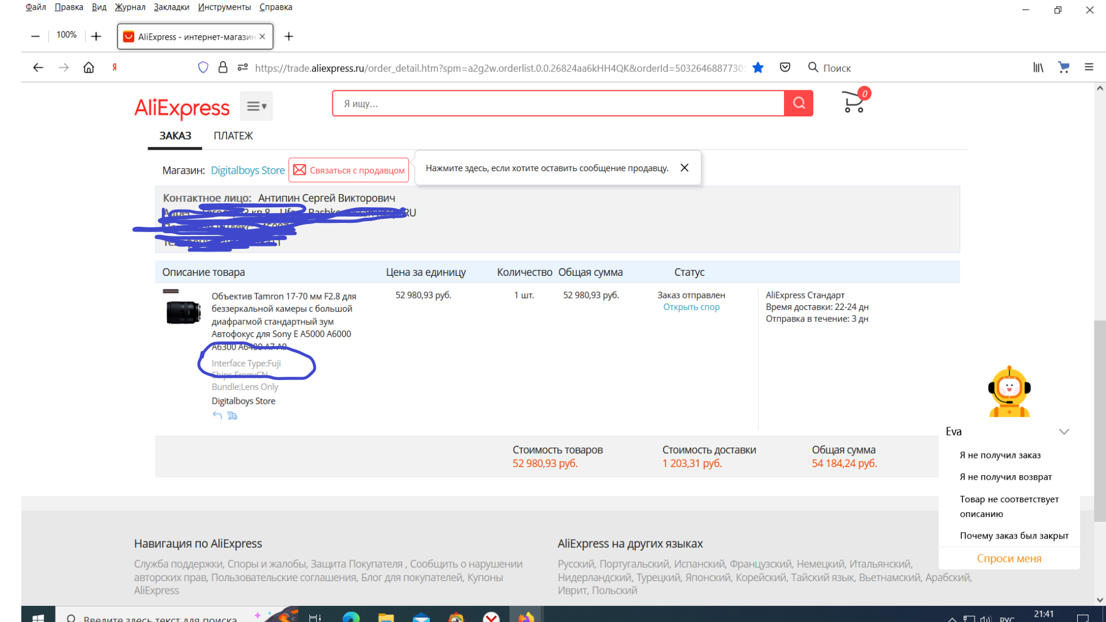The width and height of the screenshot is (1106, 622).
Task: Expand the AliExpress categories menu
Action: click(x=256, y=106)
